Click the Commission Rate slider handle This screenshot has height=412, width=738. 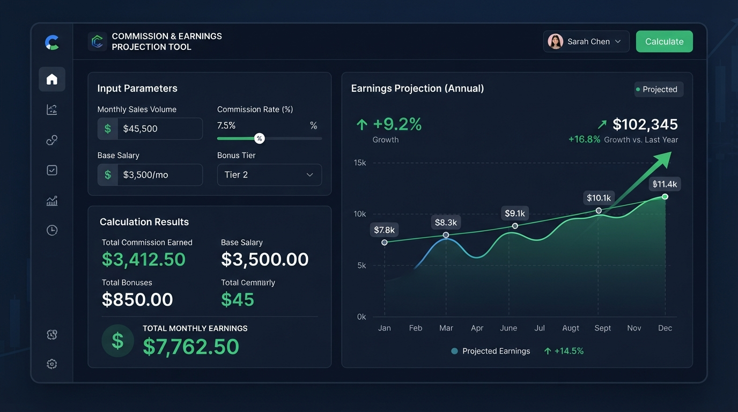[x=260, y=138]
